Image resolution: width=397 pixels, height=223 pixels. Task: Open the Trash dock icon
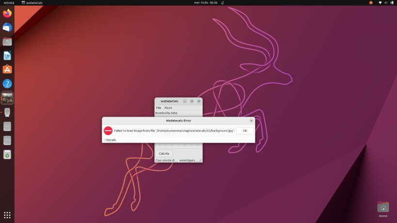(x=7, y=155)
